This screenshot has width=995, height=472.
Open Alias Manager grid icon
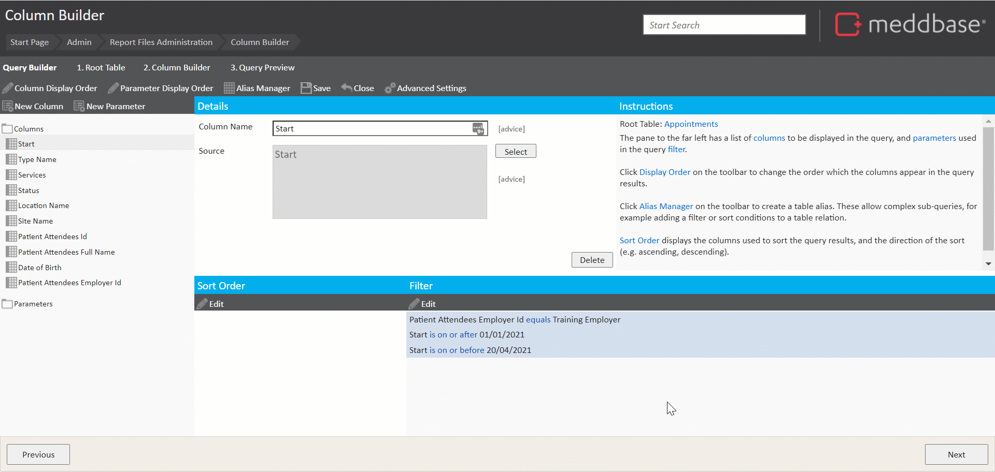pyautogui.click(x=229, y=88)
